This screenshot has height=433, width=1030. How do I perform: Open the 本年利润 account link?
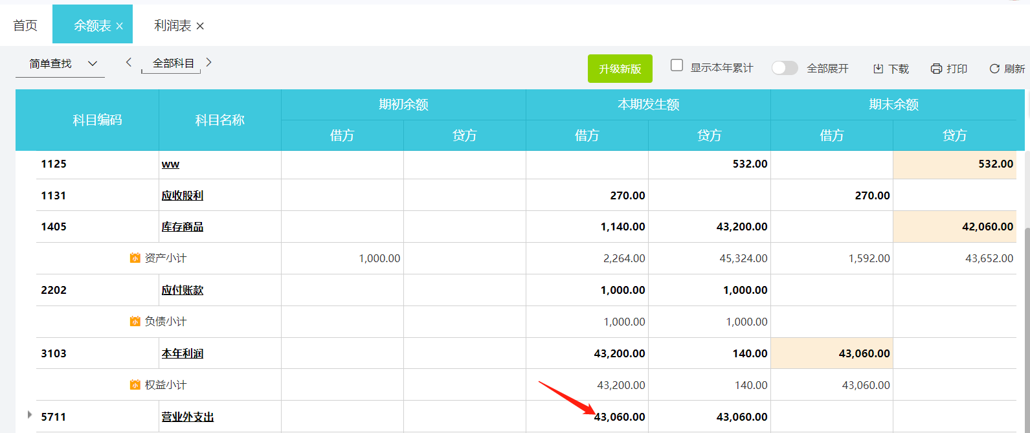(183, 354)
